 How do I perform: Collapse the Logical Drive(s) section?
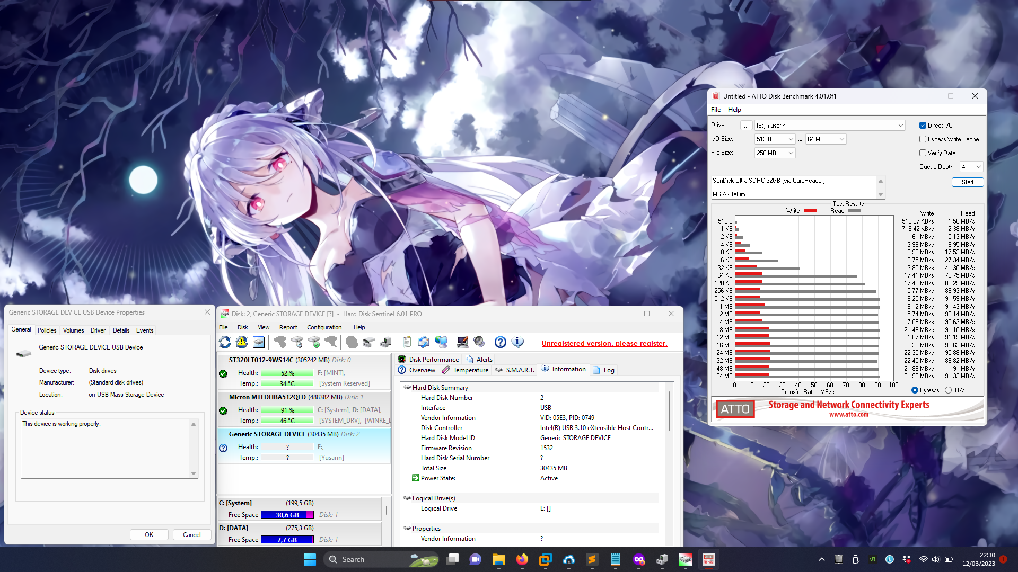[x=407, y=498]
